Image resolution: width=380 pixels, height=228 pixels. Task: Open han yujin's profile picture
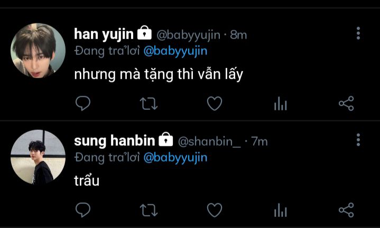(x=38, y=50)
